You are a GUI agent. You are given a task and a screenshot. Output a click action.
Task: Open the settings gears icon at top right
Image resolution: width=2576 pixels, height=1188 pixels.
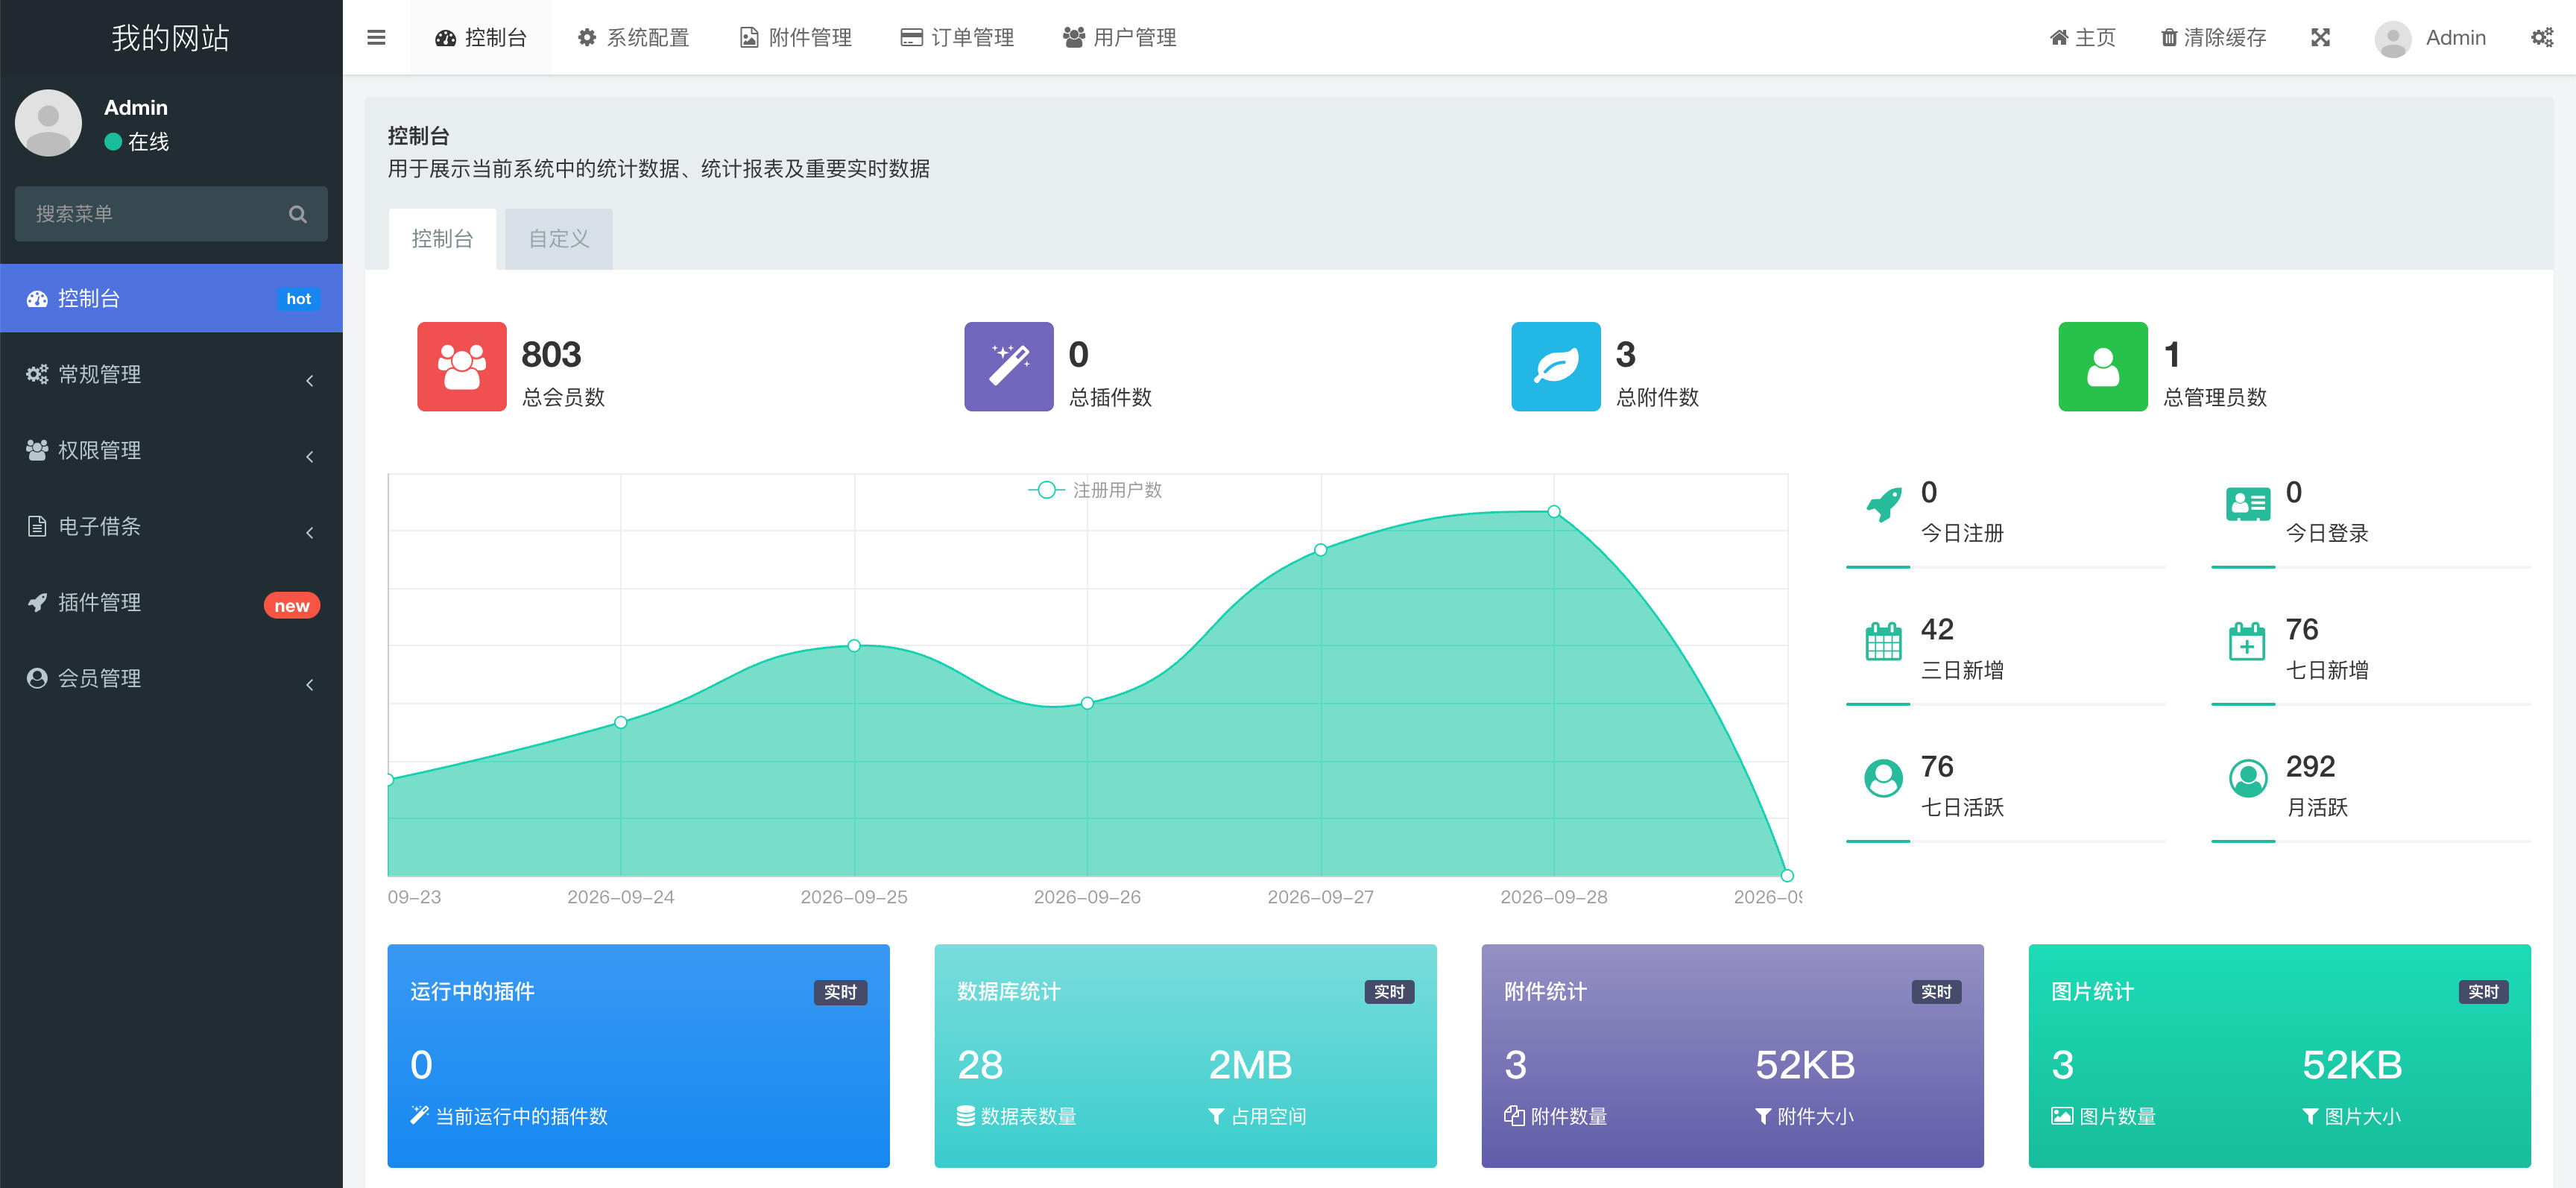coord(2542,37)
